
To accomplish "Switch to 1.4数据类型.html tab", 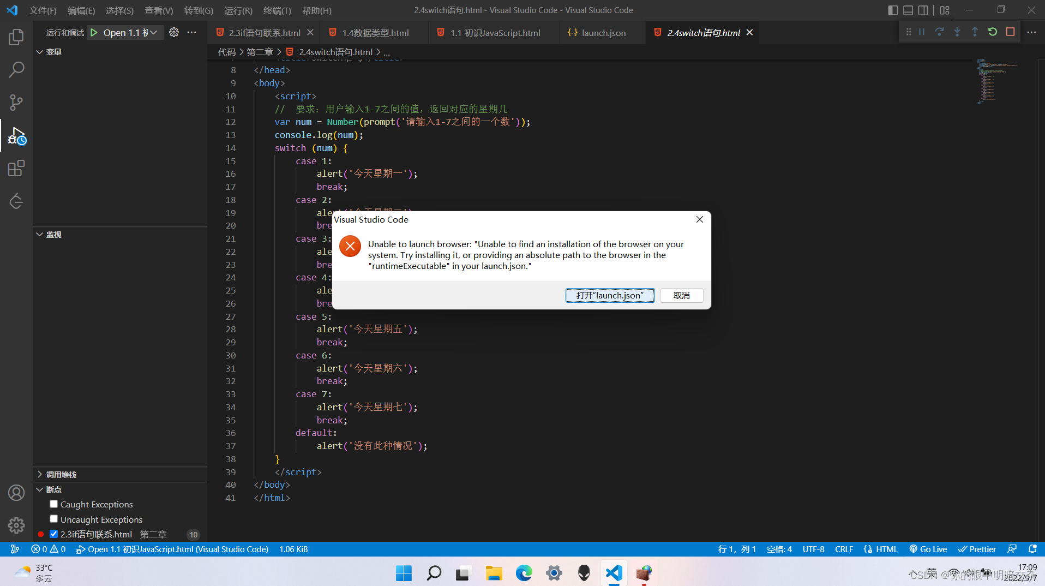I will pyautogui.click(x=375, y=33).
